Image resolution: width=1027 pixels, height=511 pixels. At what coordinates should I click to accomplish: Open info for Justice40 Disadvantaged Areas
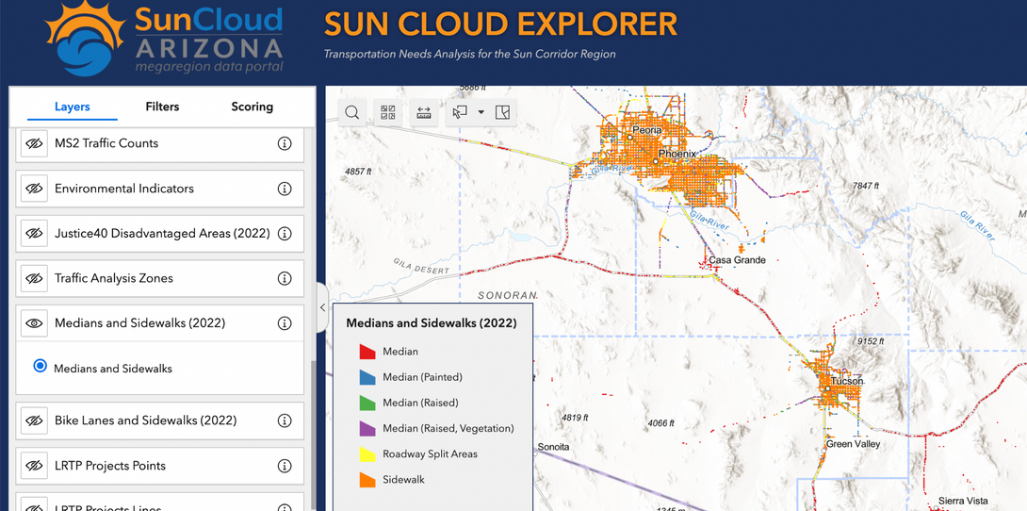click(285, 233)
